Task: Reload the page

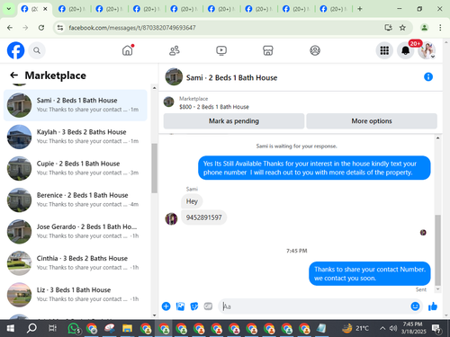Action: point(41,28)
